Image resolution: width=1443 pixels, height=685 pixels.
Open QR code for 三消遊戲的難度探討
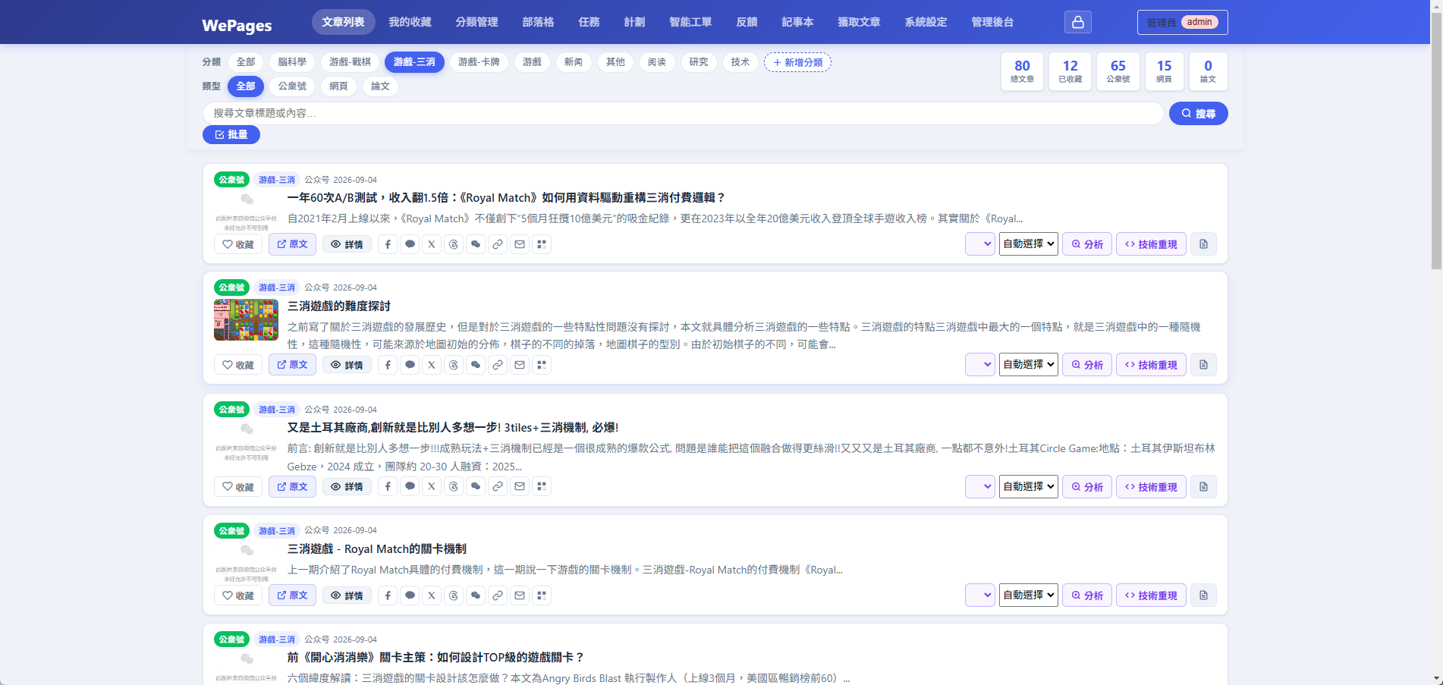pyautogui.click(x=542, y=365)
